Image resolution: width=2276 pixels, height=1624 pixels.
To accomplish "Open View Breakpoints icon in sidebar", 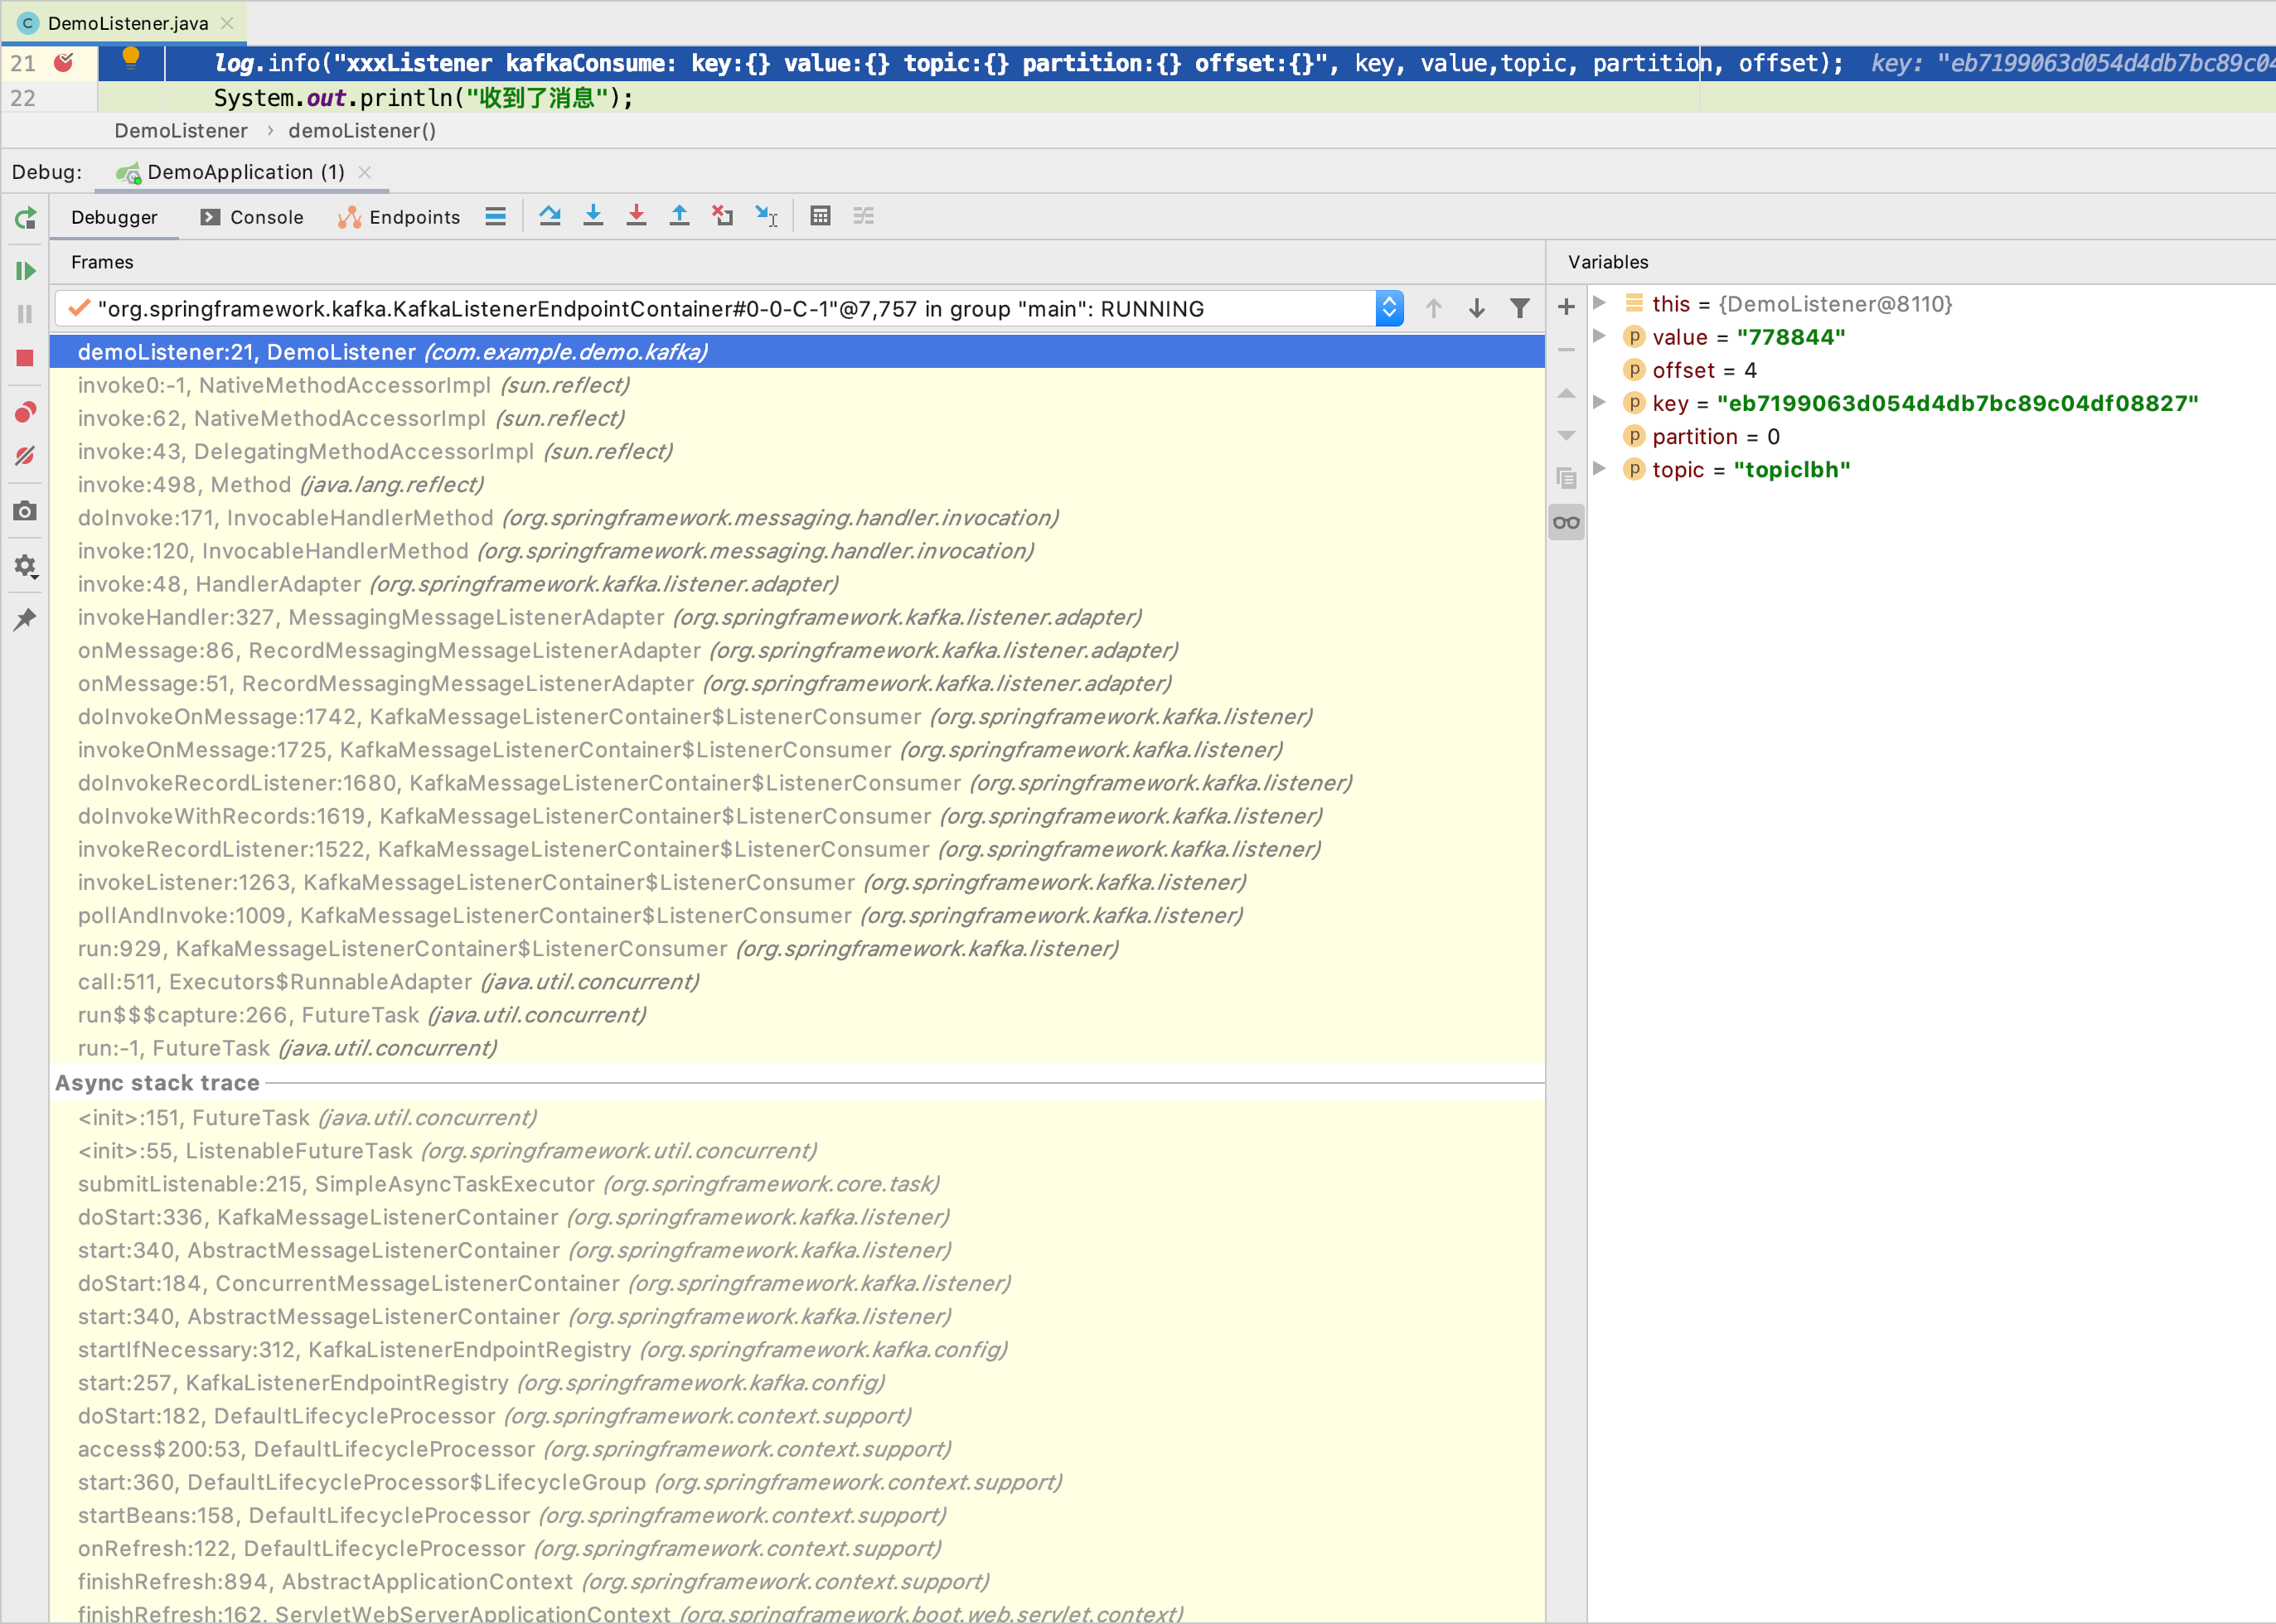I will (25, 412).
